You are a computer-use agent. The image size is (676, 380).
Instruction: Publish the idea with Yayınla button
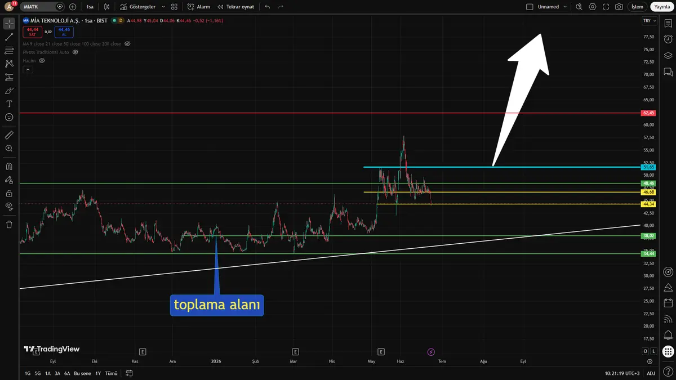[x=661, y=7]
